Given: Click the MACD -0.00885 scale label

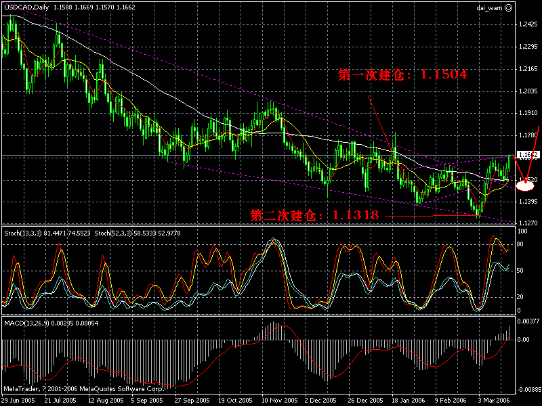Looking at the screenshot, I should pos(528,390).
